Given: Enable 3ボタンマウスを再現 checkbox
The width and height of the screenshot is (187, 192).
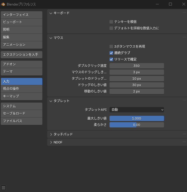Looking at the screenshot, I should coord(111,47).
